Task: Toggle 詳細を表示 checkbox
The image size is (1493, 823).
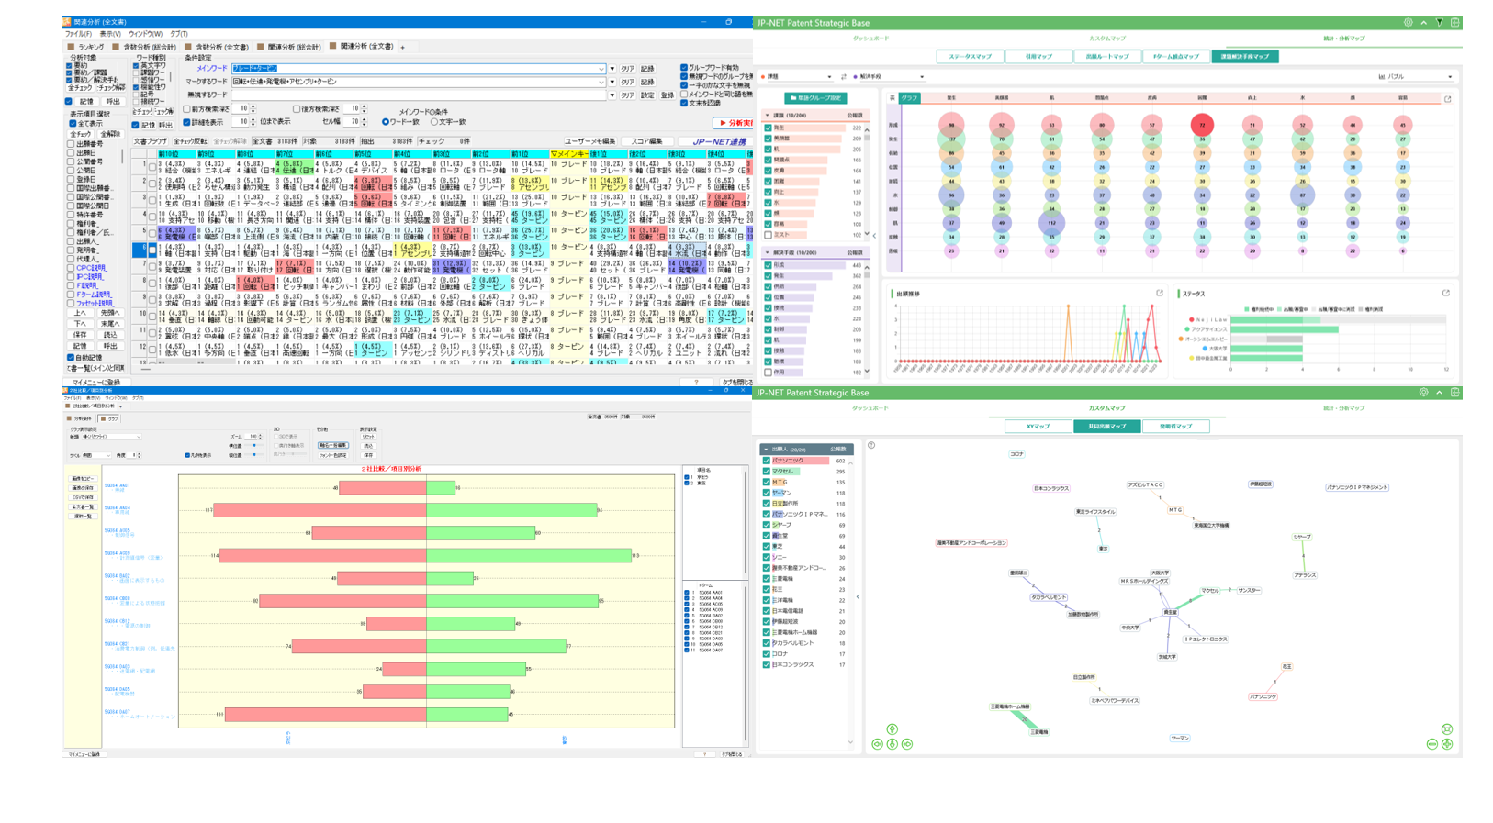Action: tap(187, 122)
